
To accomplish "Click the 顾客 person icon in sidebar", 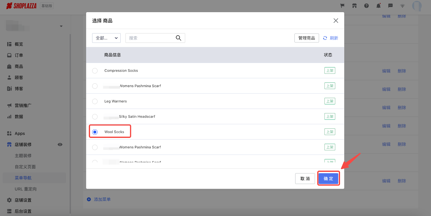I will coord(9,77).
